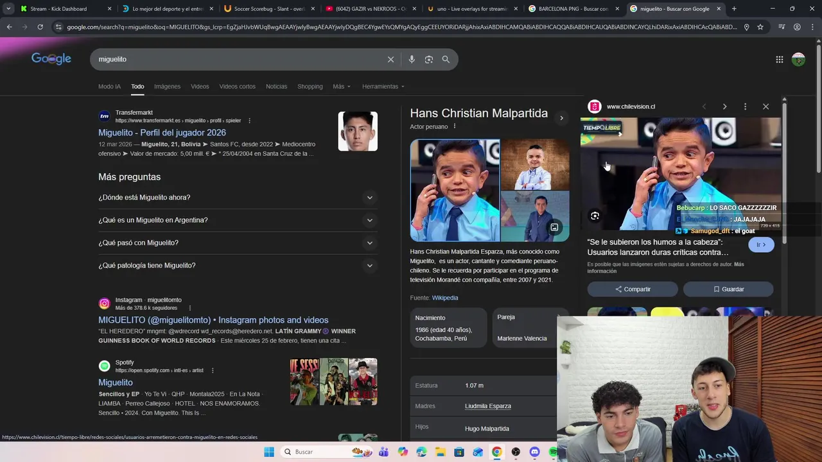Open the Google apps grid
Viewport: 822px width, 462px height.
click(779, 60)
